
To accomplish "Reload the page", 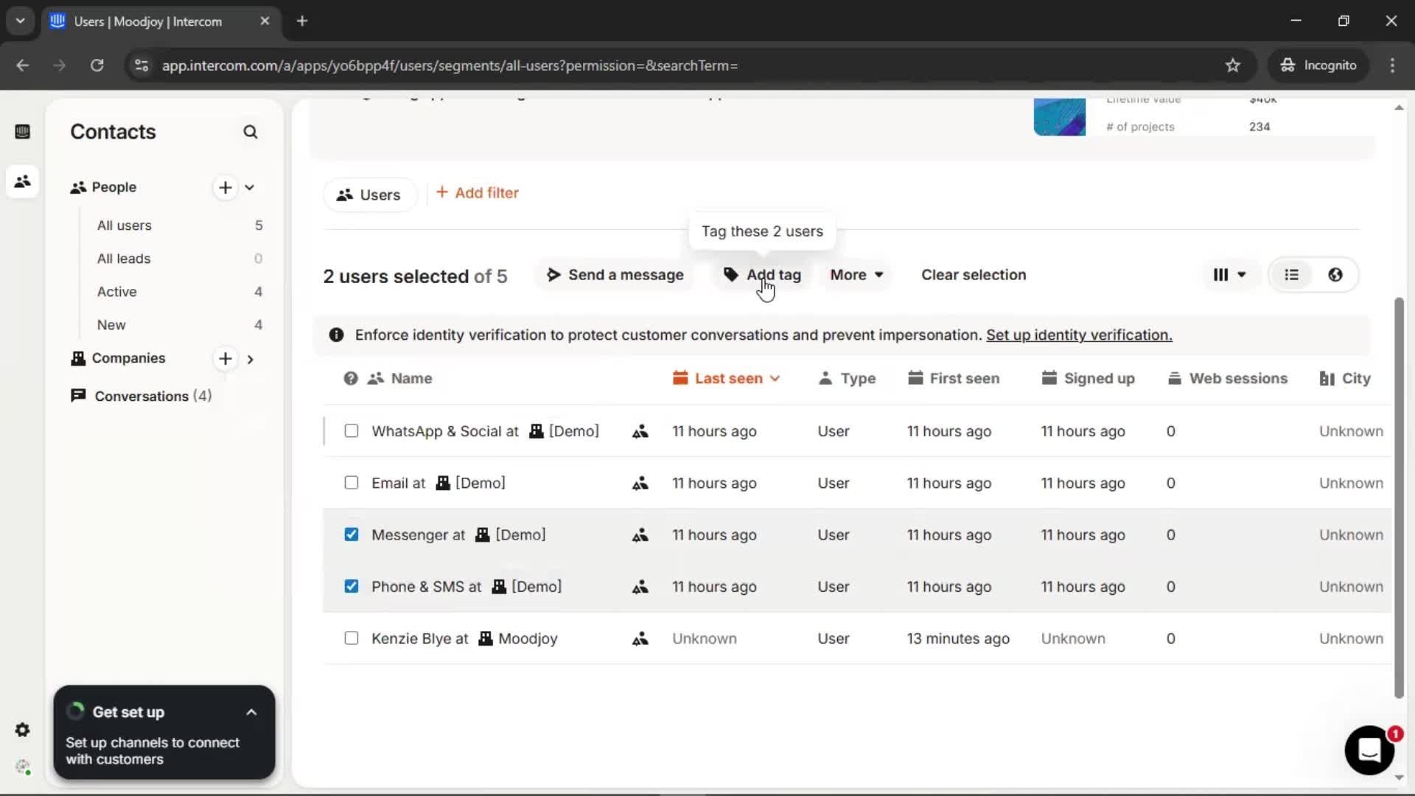I will (x=97, y=66).
